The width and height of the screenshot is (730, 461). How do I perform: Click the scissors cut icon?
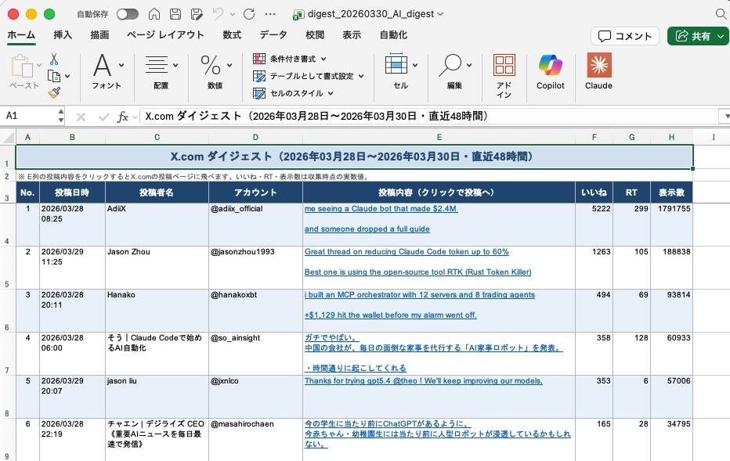(54, 59)
